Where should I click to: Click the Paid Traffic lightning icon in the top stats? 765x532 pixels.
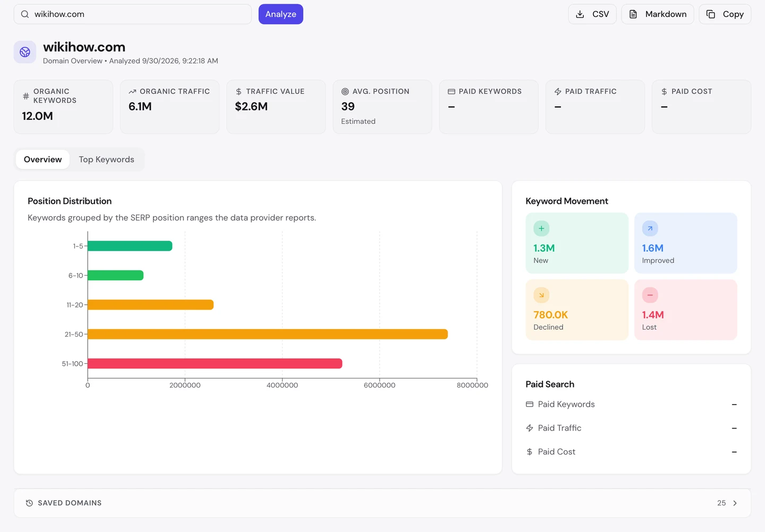point(558,91)
